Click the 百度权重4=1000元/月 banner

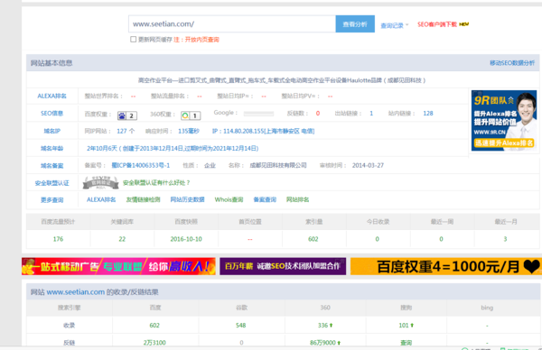pyautogui.click(x=446, y=266)
